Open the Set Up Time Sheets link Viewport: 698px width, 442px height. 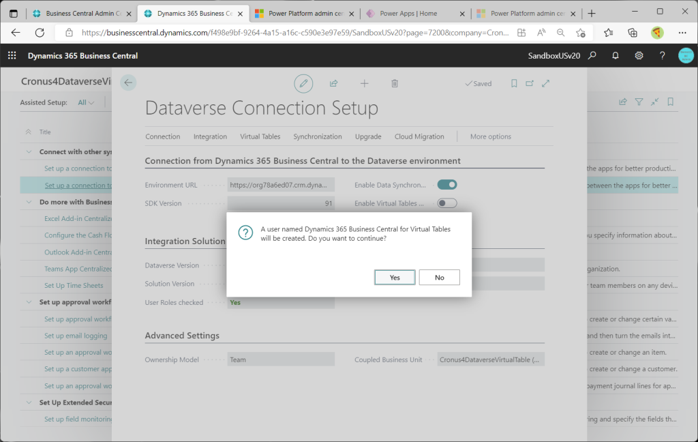[x=74, y=285]
